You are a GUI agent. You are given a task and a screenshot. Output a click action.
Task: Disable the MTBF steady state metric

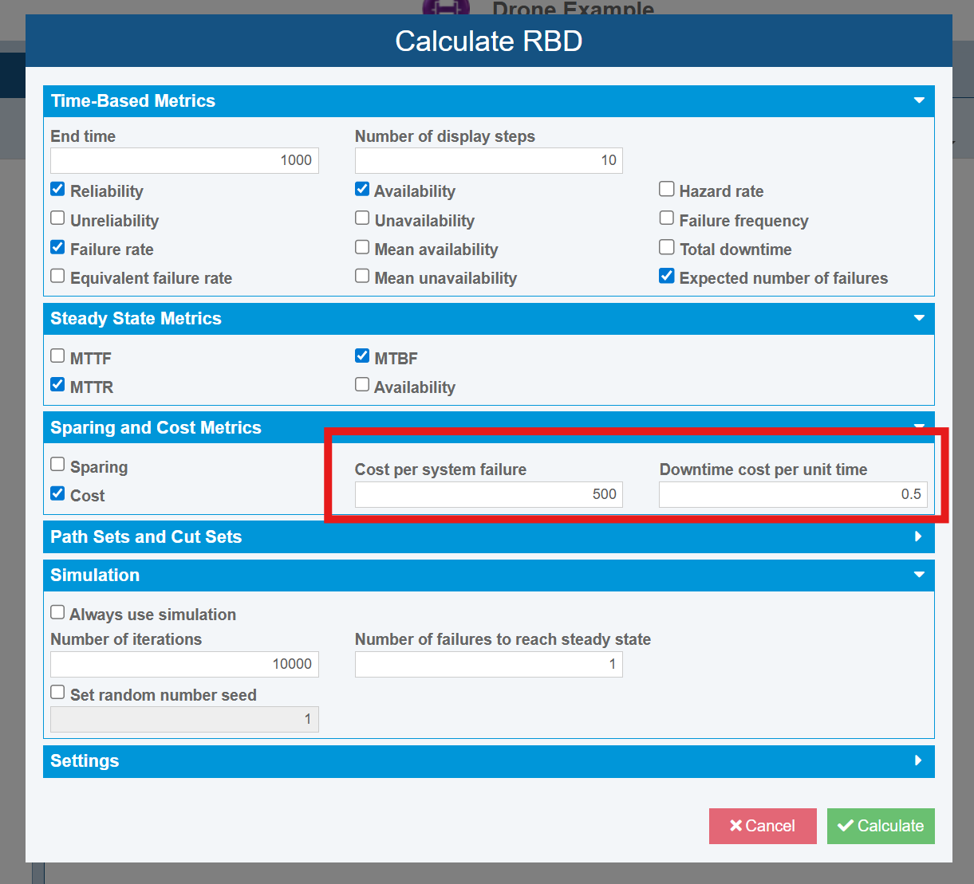[361, 356]
